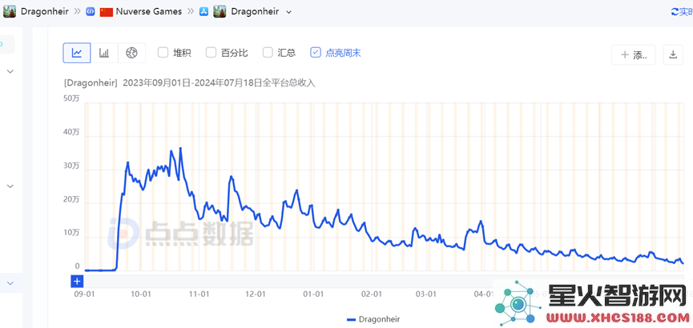Click the 30万 axis label
Image resolution: width=693 pixels, height=328 pixels.
point(71,166)
